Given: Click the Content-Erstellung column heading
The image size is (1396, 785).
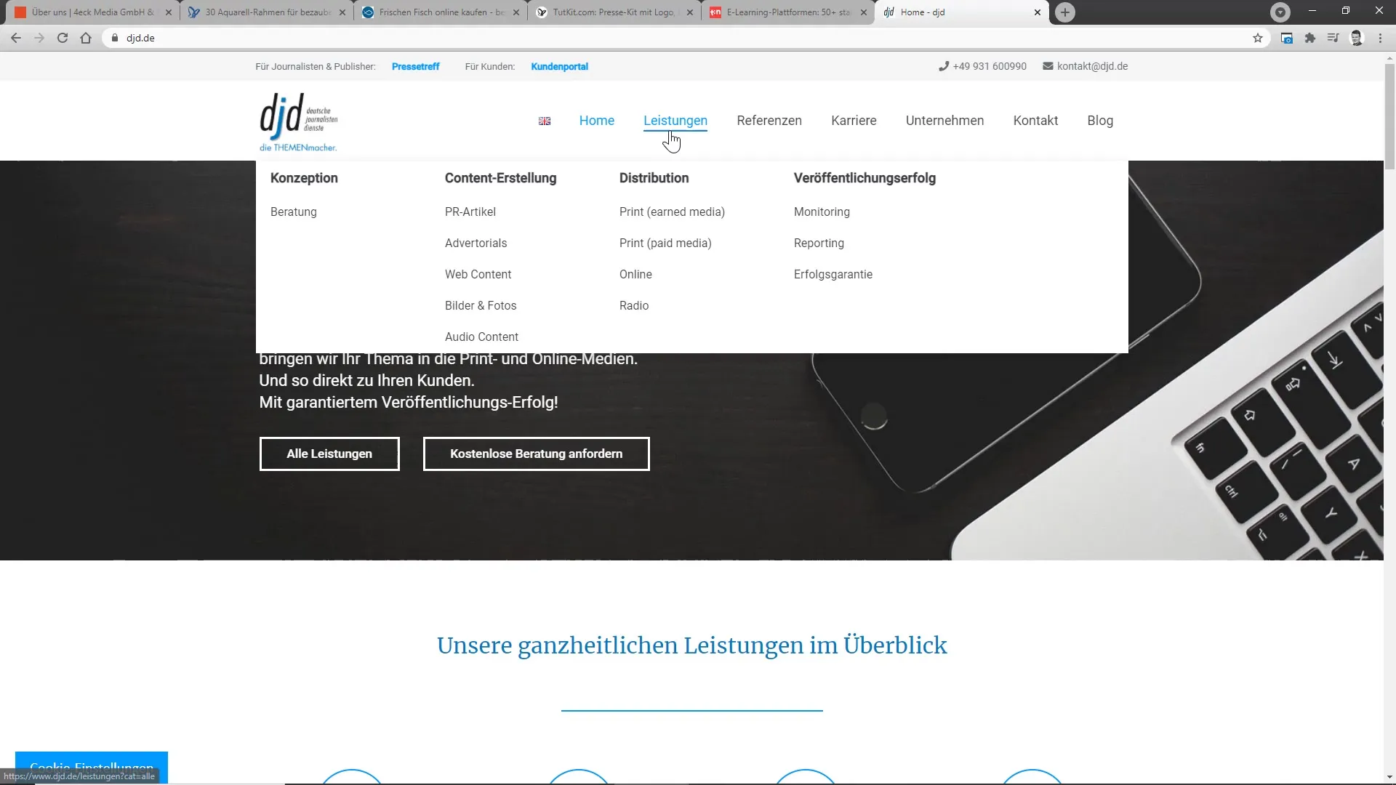Looking at the screenshot, I should tap(500, 178).
